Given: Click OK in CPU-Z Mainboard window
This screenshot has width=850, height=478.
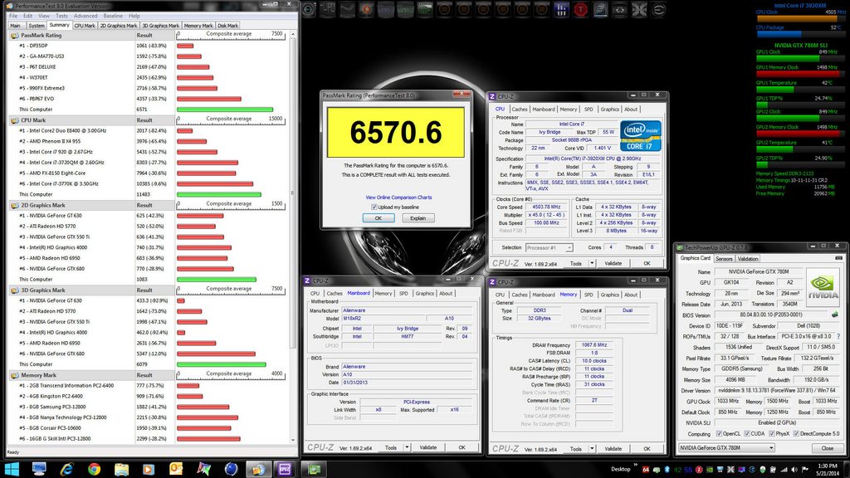Looking at the screenshot, I should point(462,447).
